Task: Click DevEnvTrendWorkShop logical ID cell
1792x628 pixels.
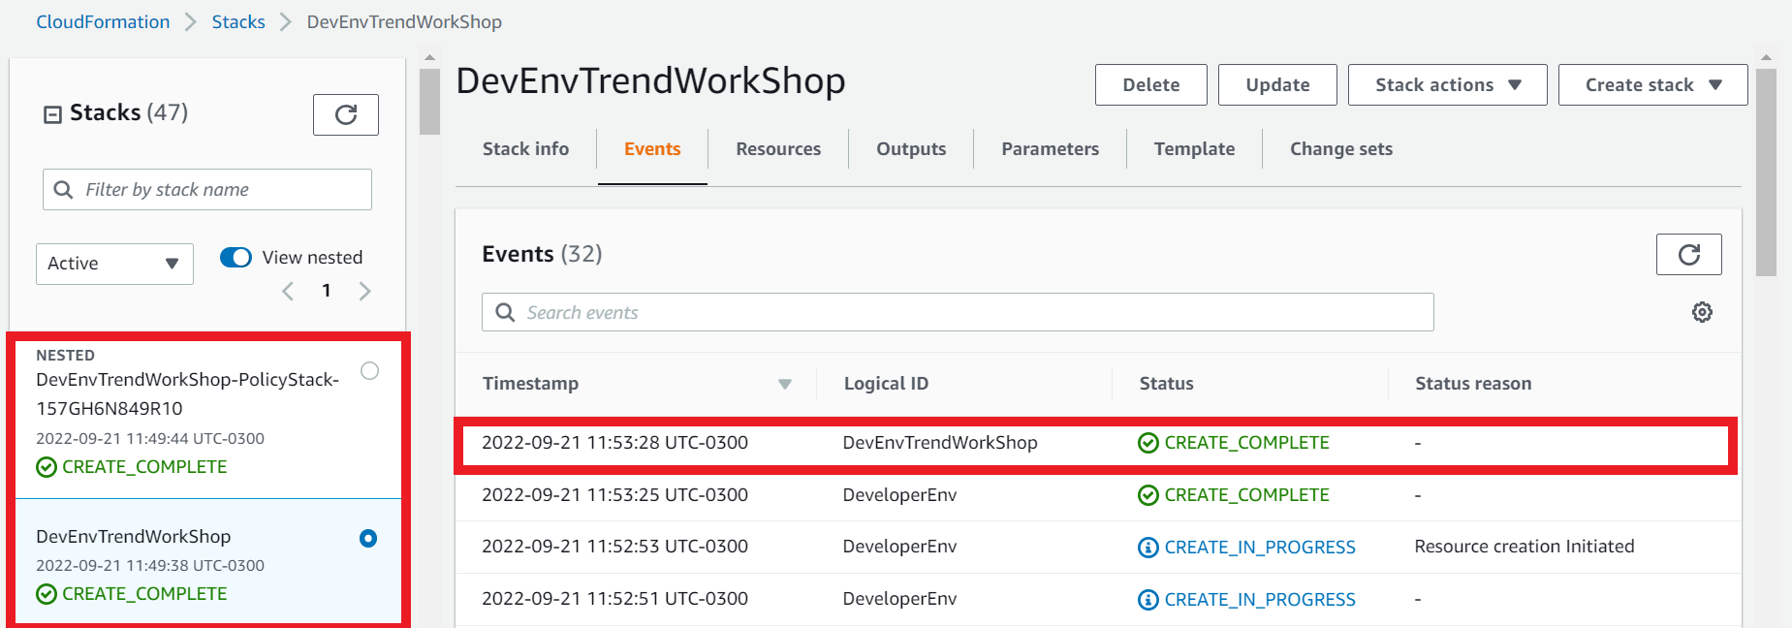Action: [x=939, y=443]
